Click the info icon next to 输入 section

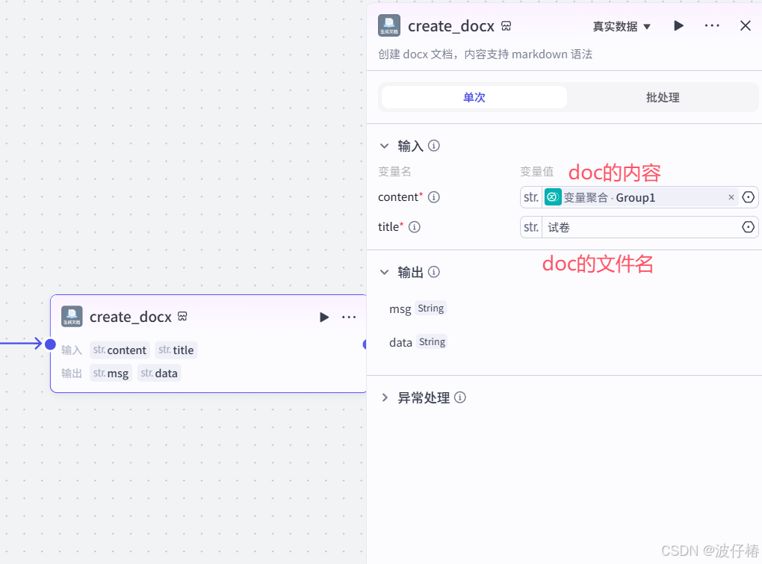click(433, 146)
